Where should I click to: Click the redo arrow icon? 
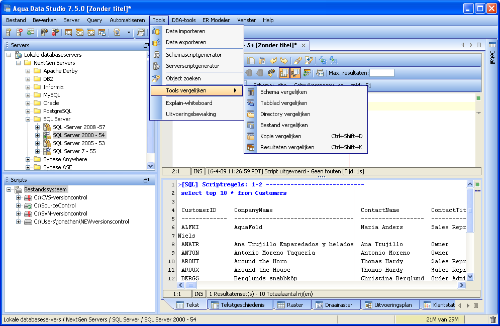click(x=284, y=61)
